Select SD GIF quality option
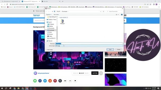Viewport: 161px width, 90px height. (x=76, y=73)
